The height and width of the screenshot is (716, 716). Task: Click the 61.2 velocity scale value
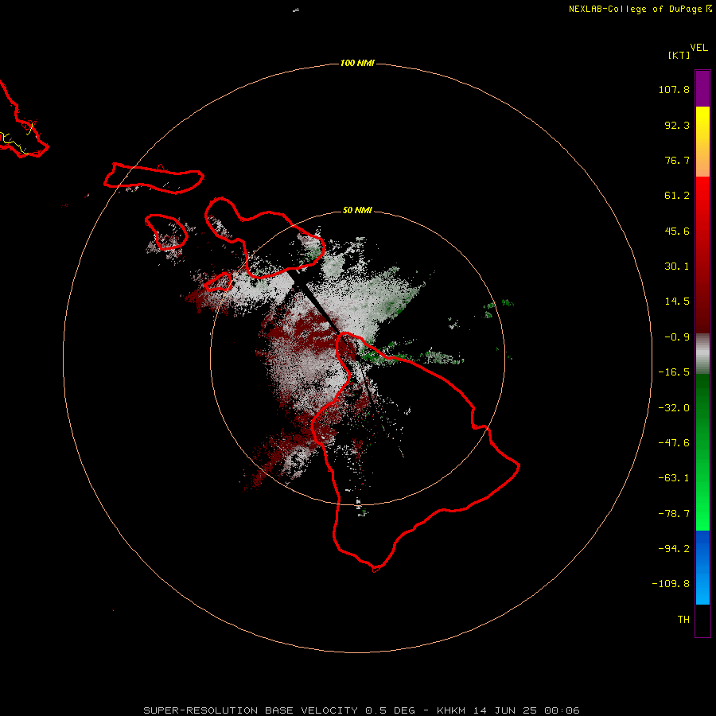coord(677,196)
